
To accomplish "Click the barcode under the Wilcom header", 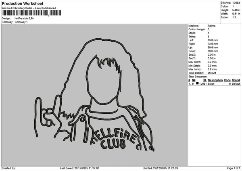I will pyautogui.click(x=32, y=13).
